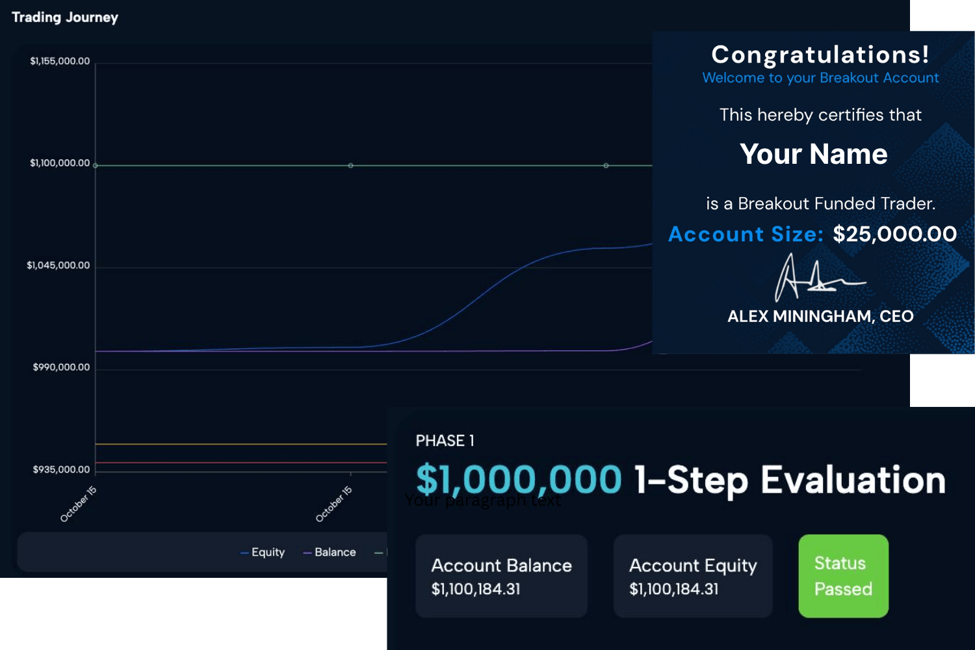Click the second October 15 x-axis label
The image size is (975, 650).
(333, 504)
